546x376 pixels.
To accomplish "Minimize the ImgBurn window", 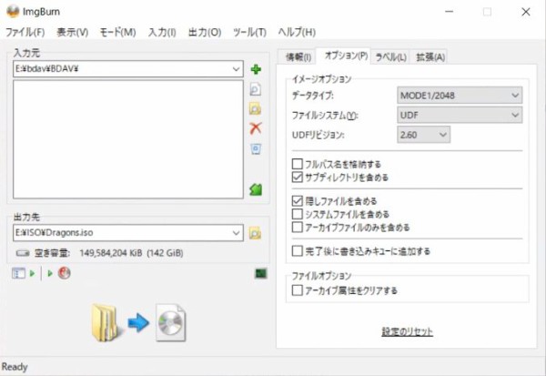I will click(450, 12).
